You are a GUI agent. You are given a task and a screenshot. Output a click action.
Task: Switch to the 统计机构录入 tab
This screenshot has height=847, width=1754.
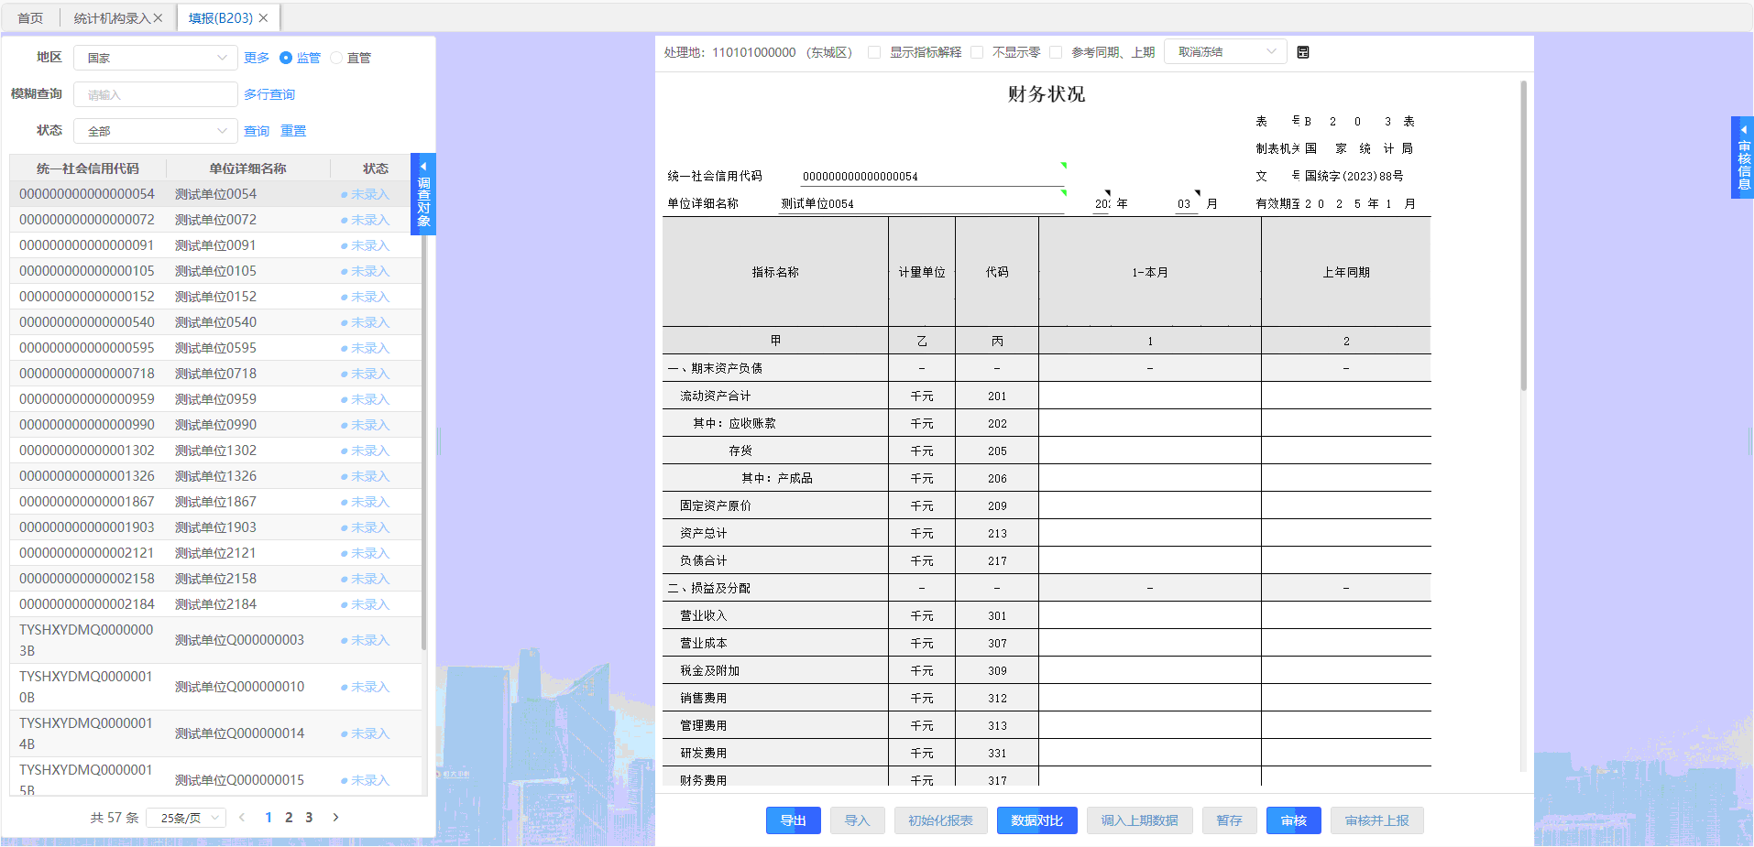112,18
